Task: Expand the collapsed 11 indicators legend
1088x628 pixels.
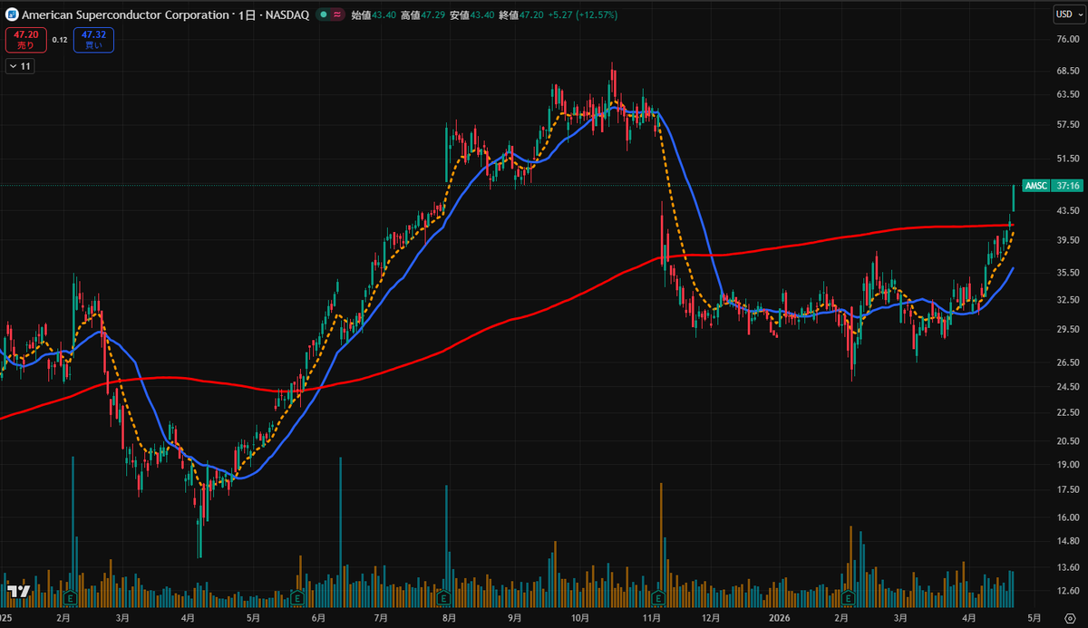Action: [x=19, y=66]
